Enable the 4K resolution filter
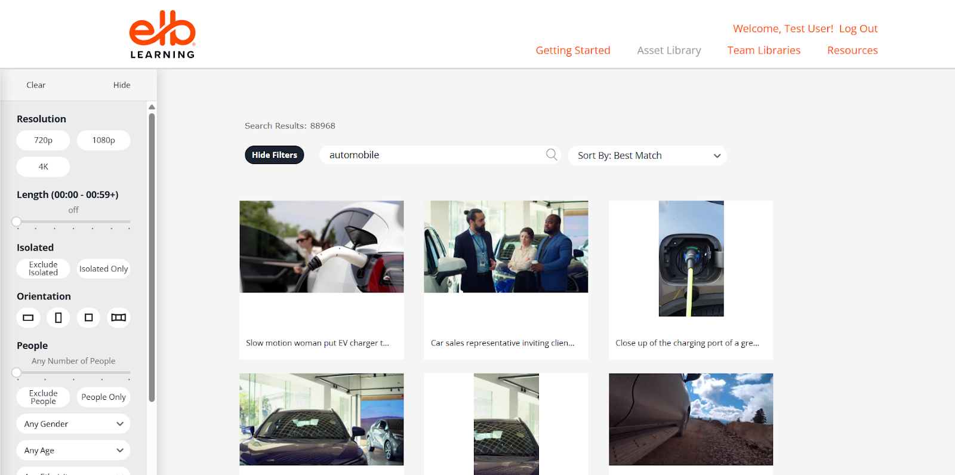The width and height of the screenshot is (955, 475). click(x=43, y=166)
